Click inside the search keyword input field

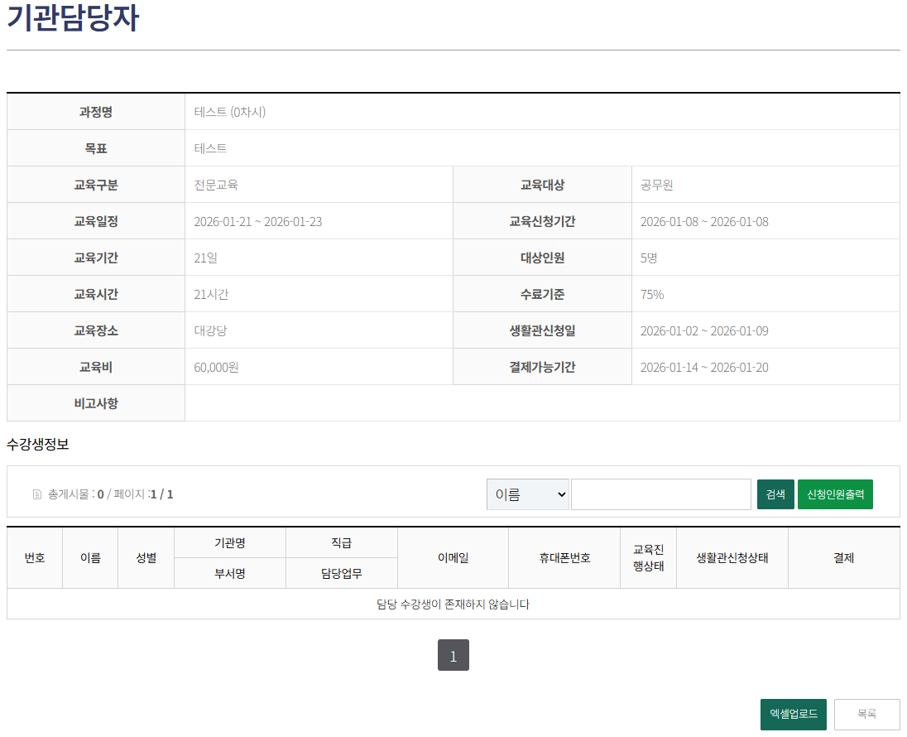[x=660, y=494]
